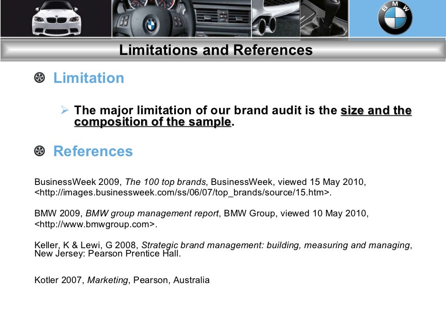The height and width of the screenshot is (335, 446).
Task: Click the wheel bullet icon beside Limitation
Action: click(40, 78)
